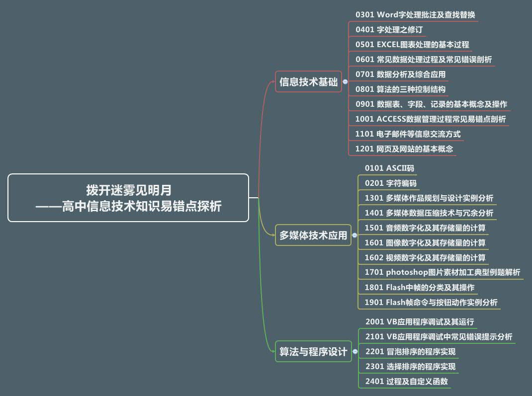Select subtopic 1901 Flash帧命令与按钮动作实例分析

click(431, 302)
